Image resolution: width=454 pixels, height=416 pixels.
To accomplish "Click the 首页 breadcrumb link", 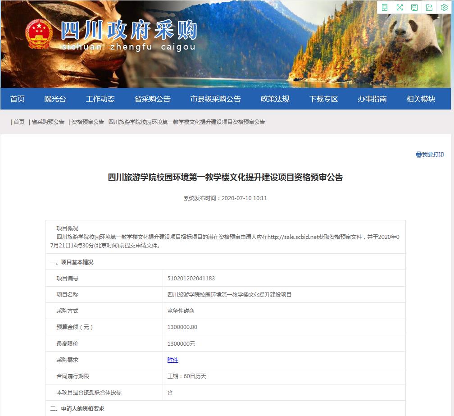I will click(19, 122).
